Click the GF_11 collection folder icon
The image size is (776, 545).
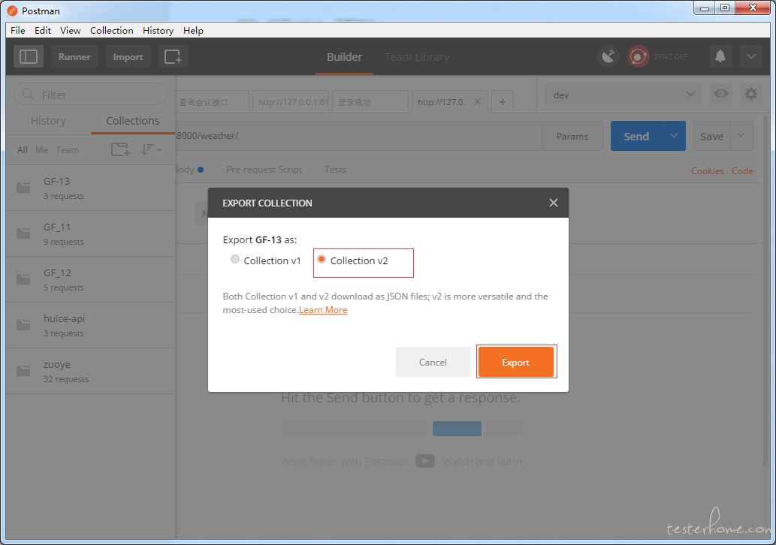[x=23, y=233]
